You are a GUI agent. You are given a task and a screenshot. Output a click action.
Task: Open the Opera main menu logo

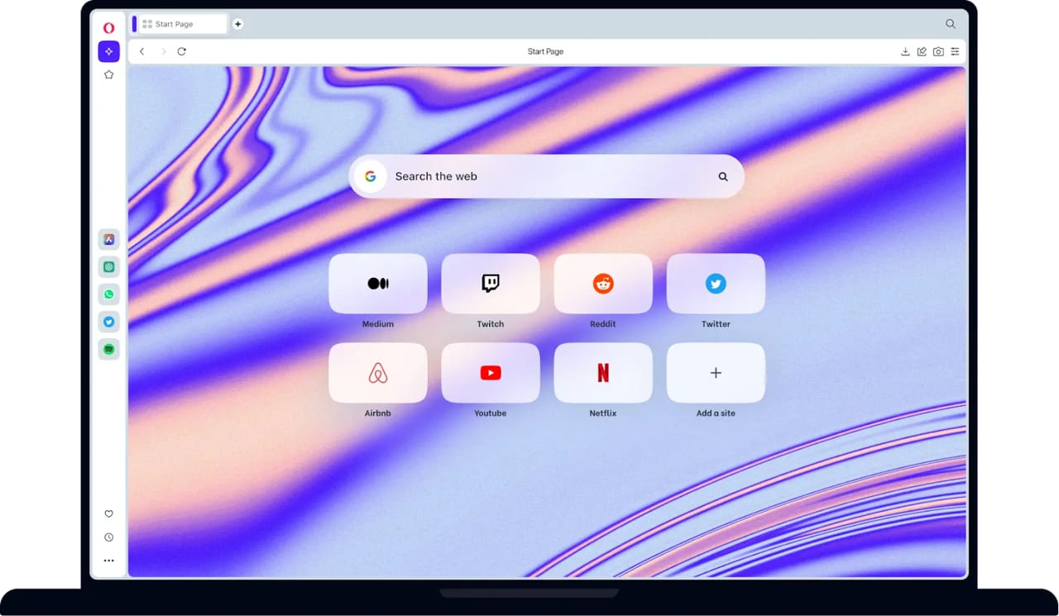108,28
